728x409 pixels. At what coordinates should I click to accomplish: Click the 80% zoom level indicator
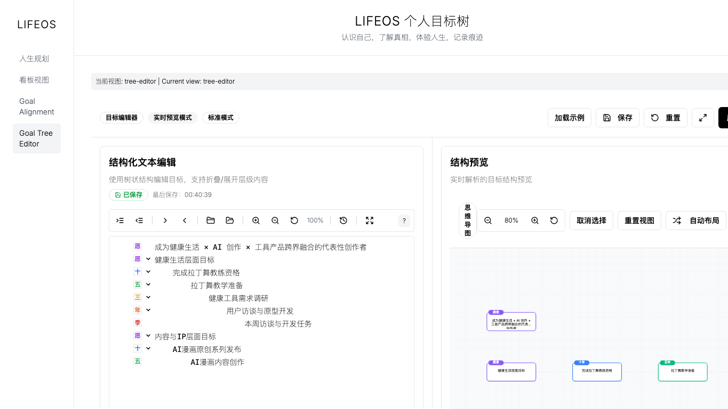tap(511, 220)
